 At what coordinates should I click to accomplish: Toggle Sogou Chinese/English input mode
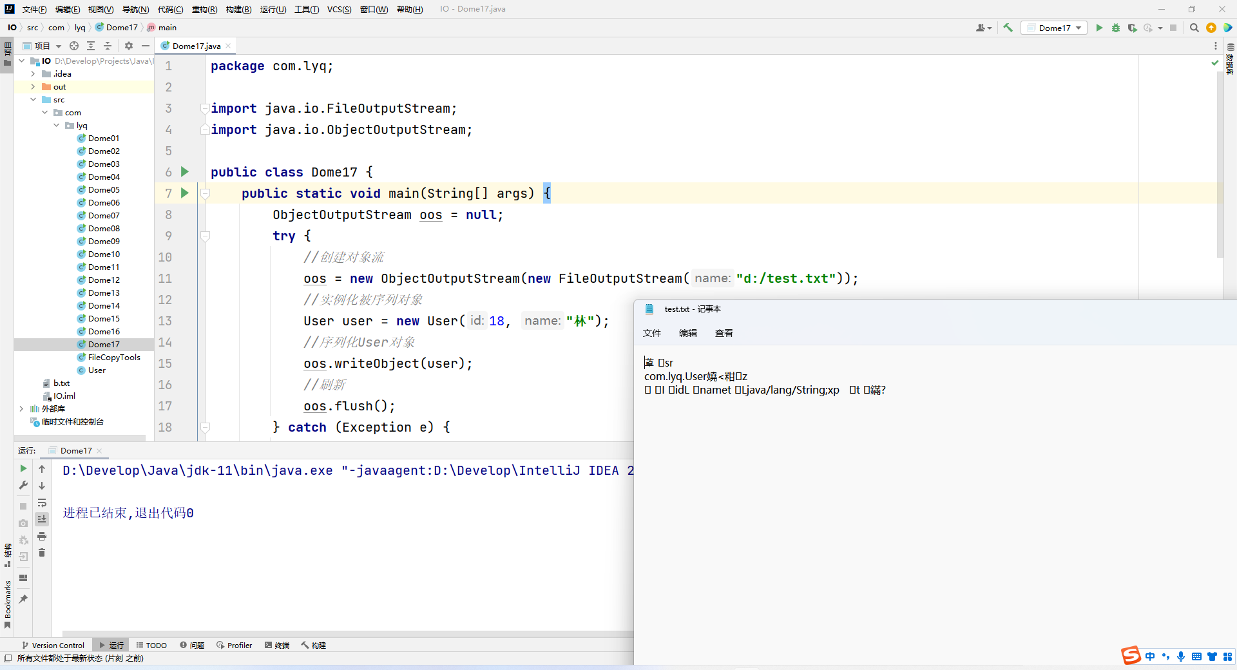1150,656
